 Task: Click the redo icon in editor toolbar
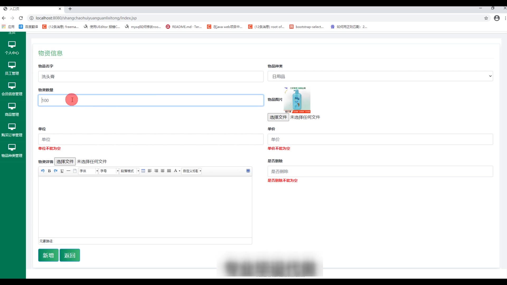pyautogui.click(x=56, y=171)
